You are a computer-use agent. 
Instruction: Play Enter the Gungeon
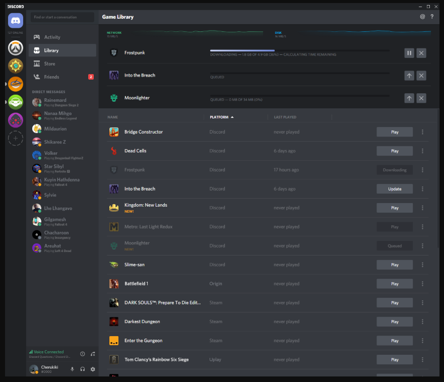(395, 341)
